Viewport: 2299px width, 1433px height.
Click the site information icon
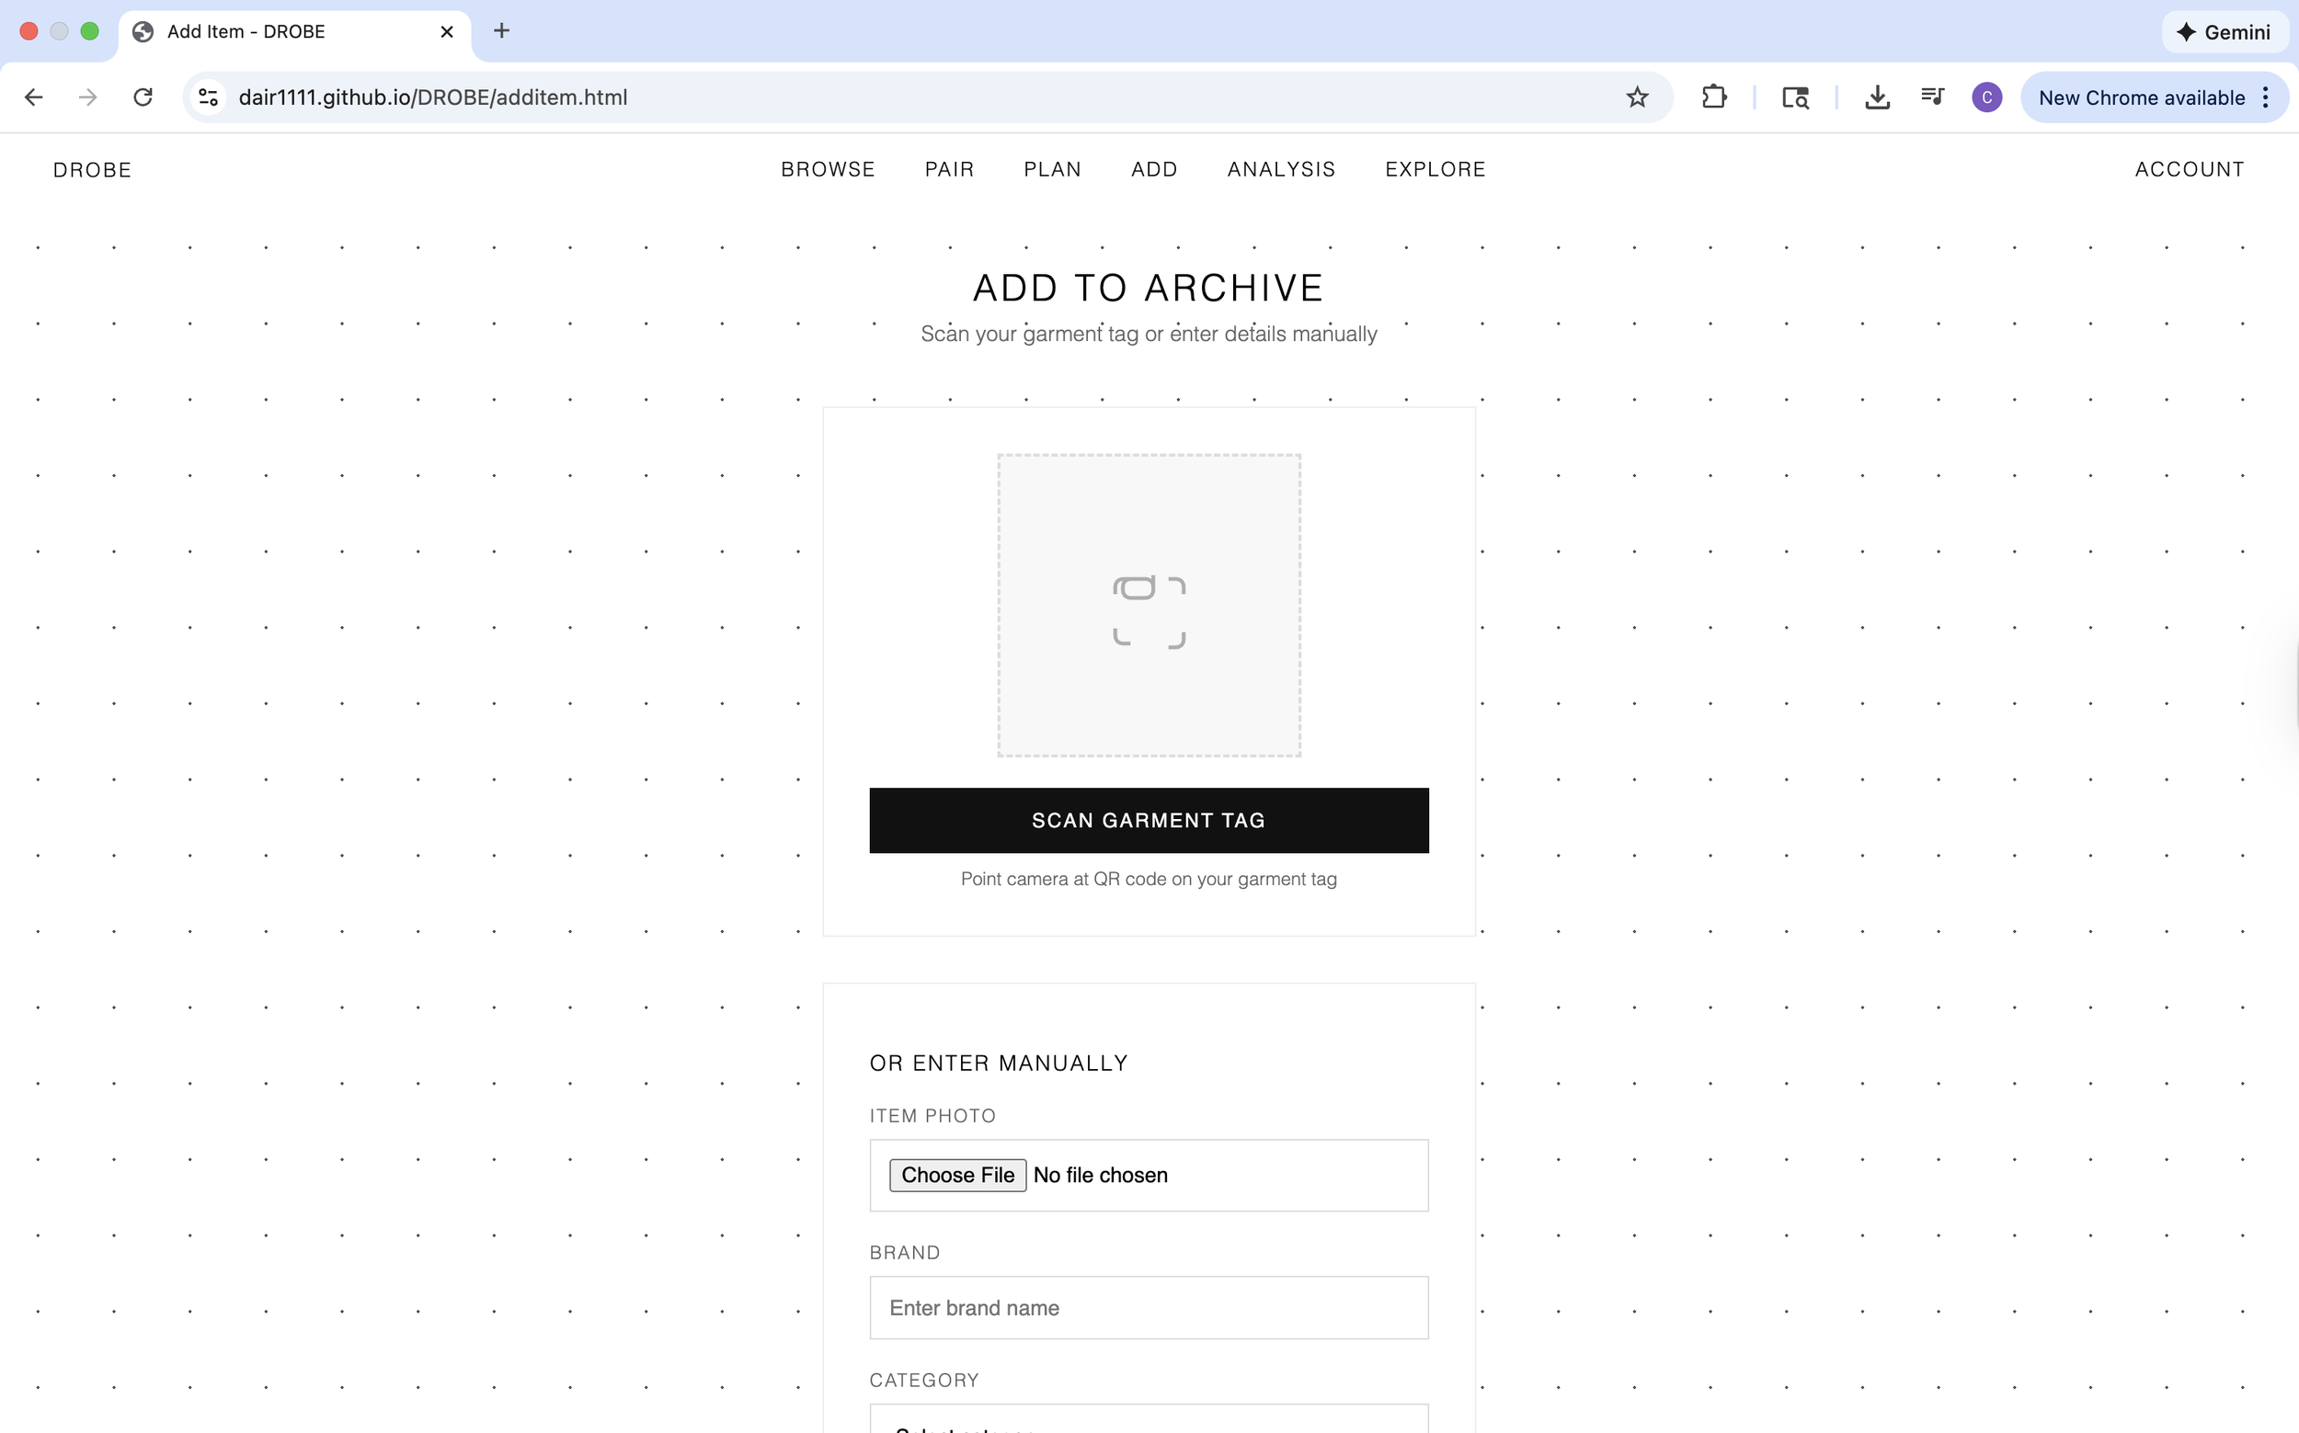click(209, 97)
